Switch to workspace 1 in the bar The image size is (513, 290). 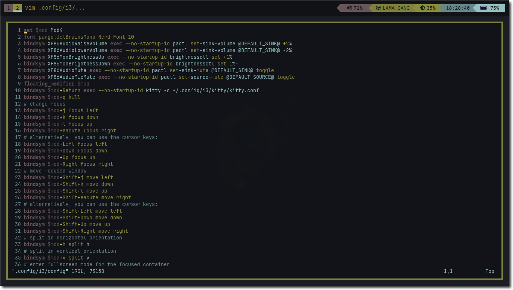pyautogui.click(x=8, y=8)
